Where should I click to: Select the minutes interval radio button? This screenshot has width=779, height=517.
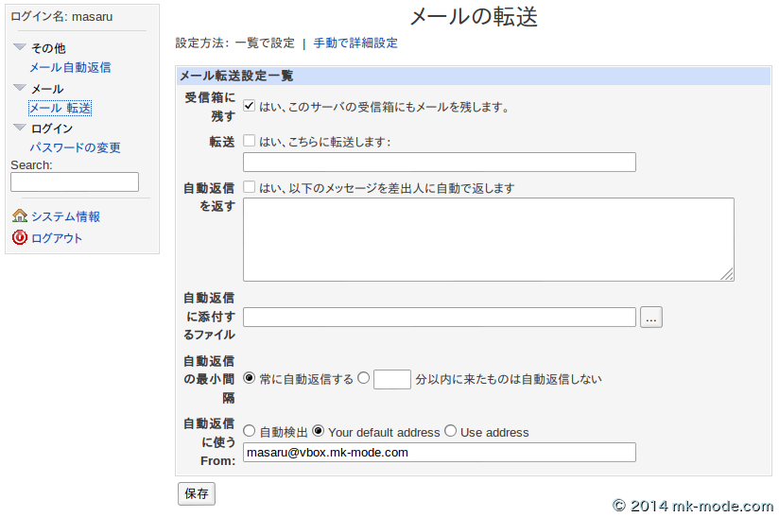364,378
